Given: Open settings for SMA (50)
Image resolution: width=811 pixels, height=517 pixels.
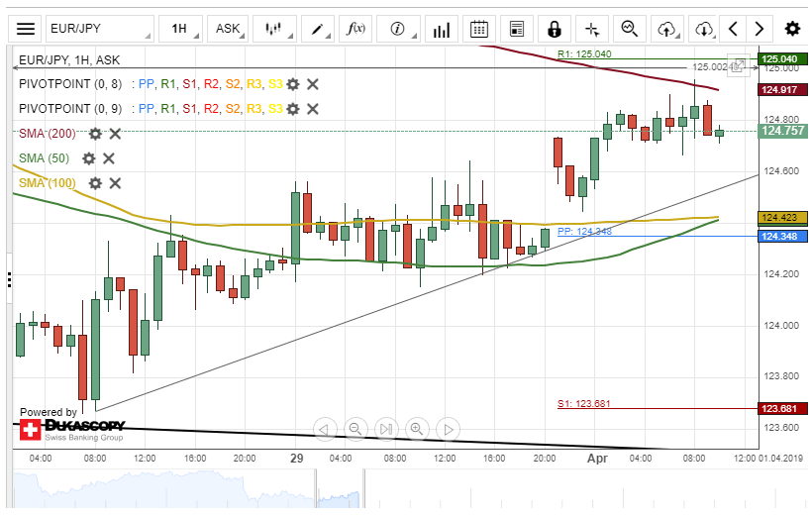Looking at the screenshot, I should tap(89, 158).
